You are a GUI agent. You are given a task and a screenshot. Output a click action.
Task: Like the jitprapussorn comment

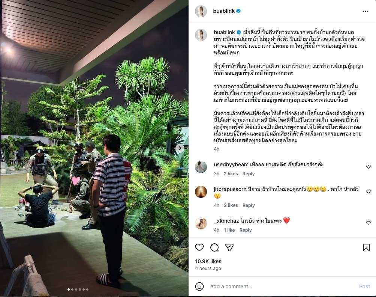[x=369, y=191]
